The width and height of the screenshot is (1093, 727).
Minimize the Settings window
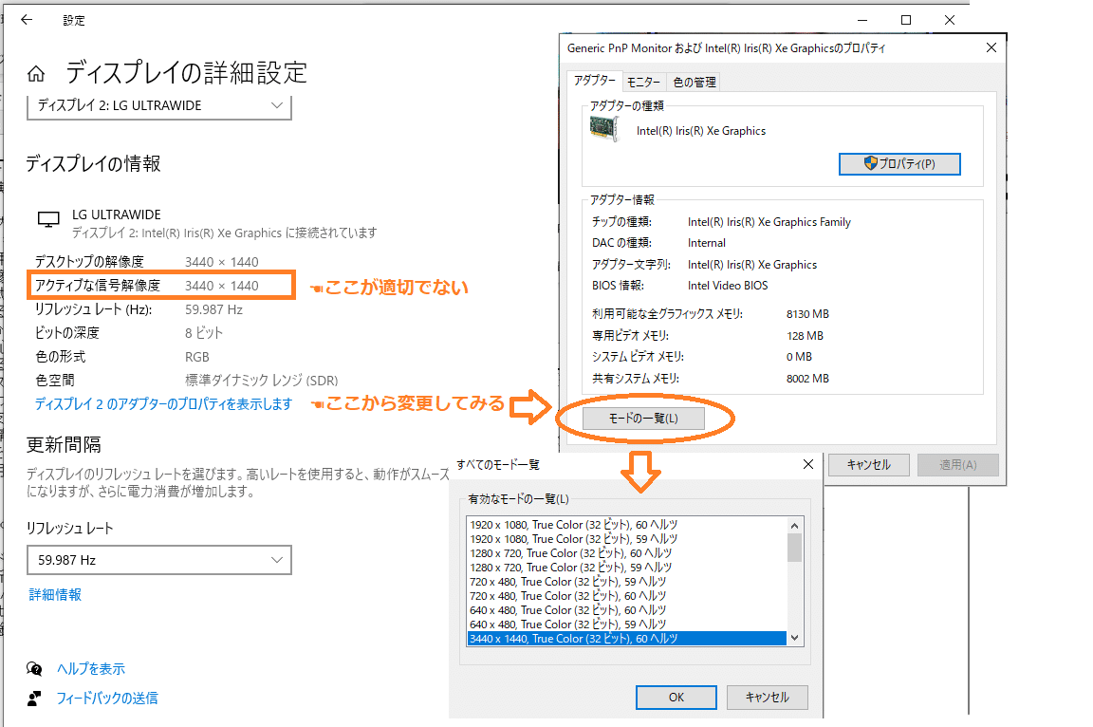[x=862, y=20]
